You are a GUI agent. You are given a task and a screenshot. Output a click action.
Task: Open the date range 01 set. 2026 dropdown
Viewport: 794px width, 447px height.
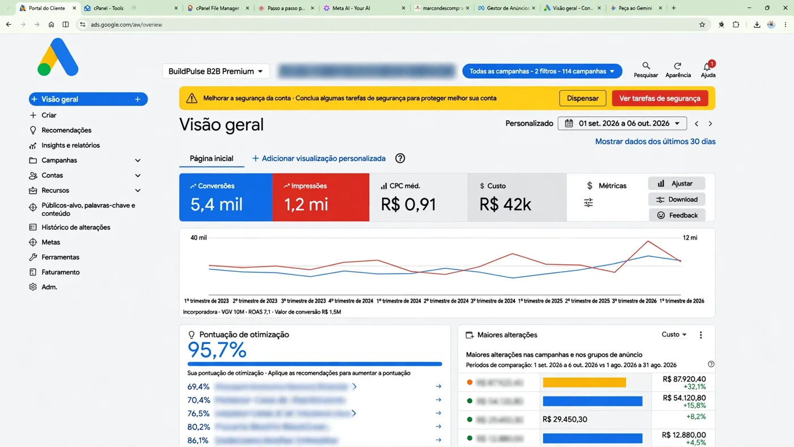pyautogui.click(x=622, y=123)
